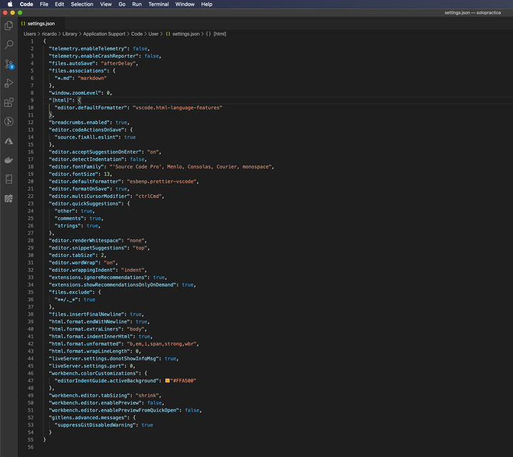Open the Search view icon
The image size is (513, 457).
click(9, 45)
